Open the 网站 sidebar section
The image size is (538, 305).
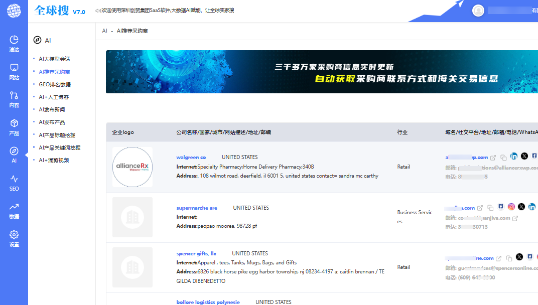[x=14, y=72]
